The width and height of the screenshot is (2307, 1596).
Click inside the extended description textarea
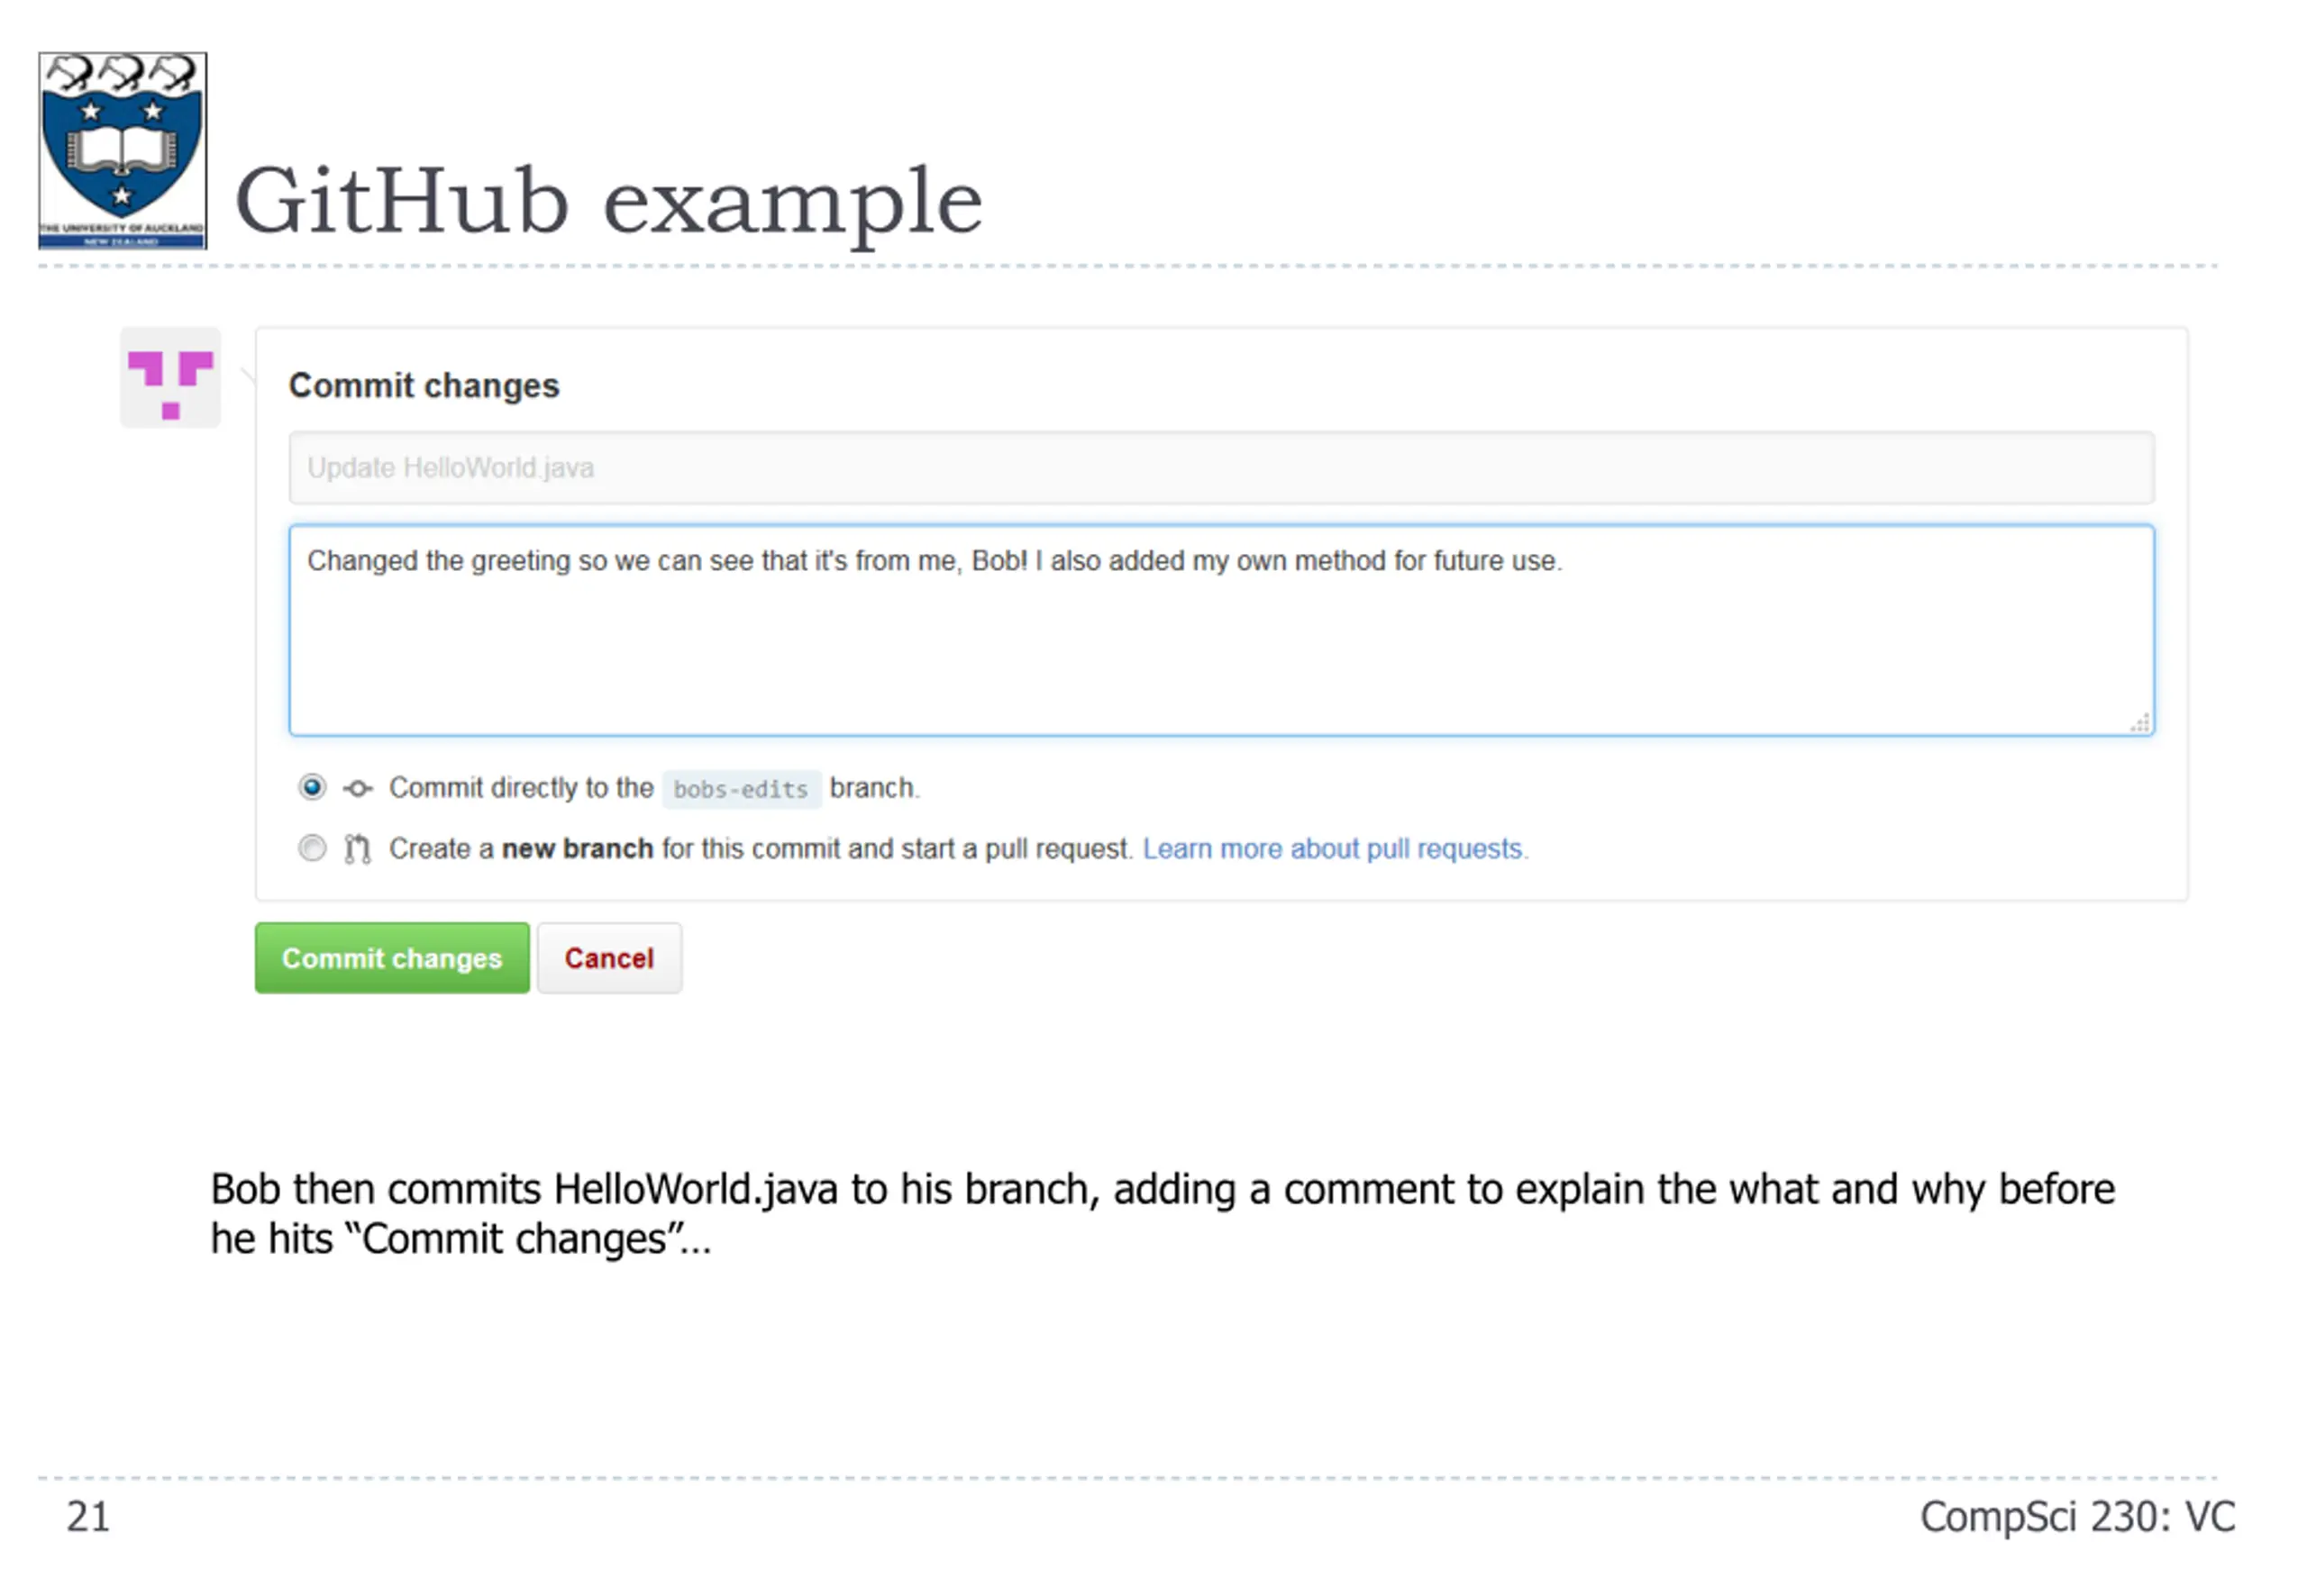(1221, 631)
